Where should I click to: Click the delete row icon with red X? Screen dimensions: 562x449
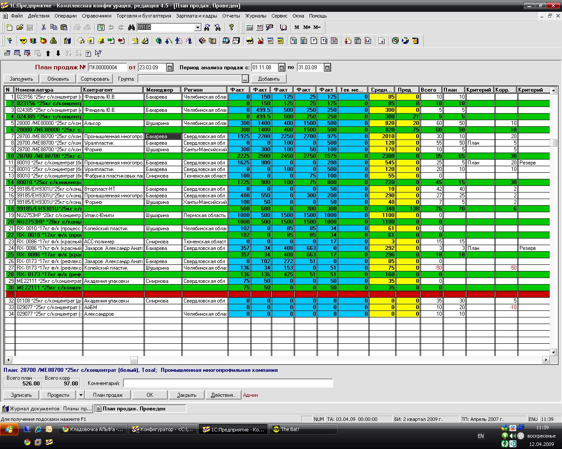27,53
